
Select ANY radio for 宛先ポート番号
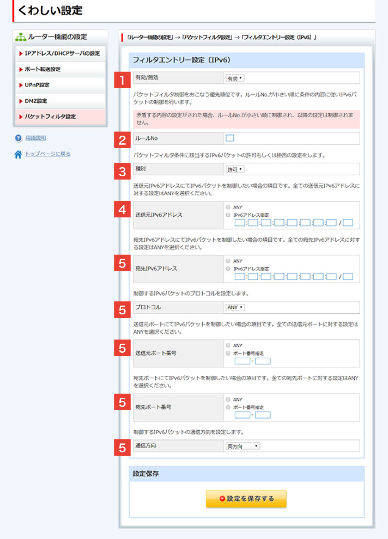point(228,399)
